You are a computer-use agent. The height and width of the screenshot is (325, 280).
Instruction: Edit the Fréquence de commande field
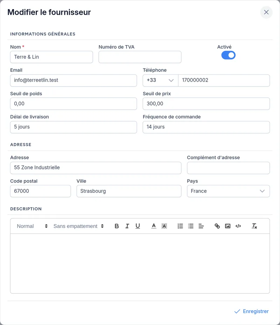point(206,127)
